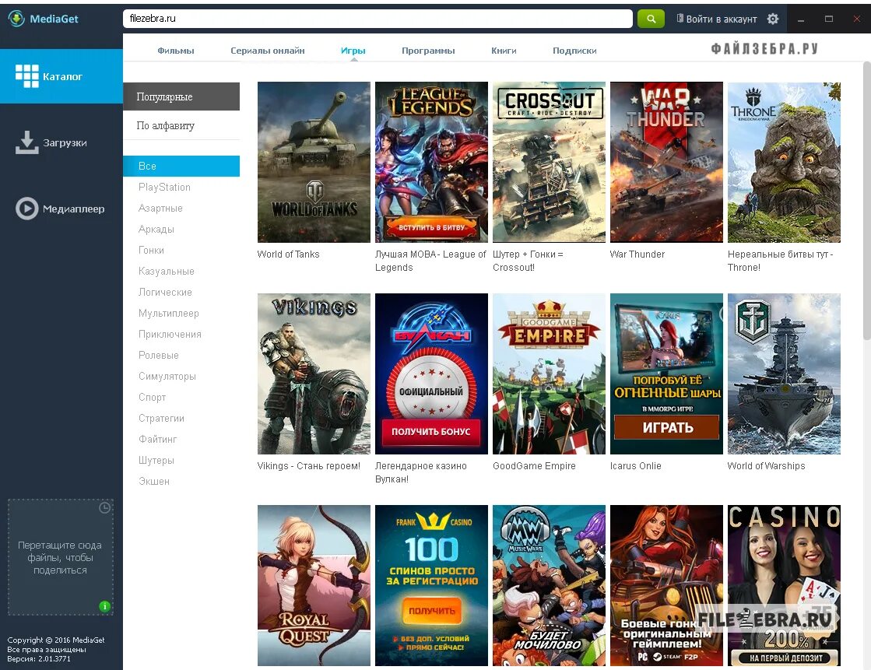
Task: Click Vikings - Стань героем! title link
Action: coord(309,466)
